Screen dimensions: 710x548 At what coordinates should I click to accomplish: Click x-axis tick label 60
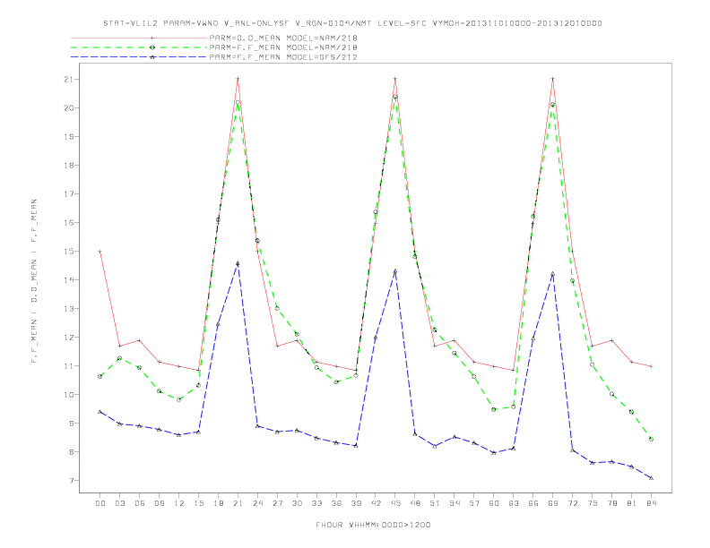494,503
